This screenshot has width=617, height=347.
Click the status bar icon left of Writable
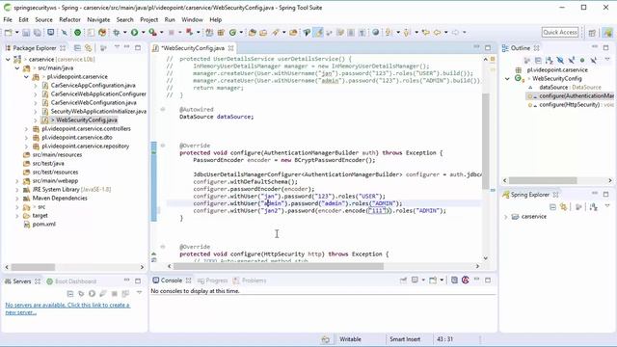tap(326, 339)
